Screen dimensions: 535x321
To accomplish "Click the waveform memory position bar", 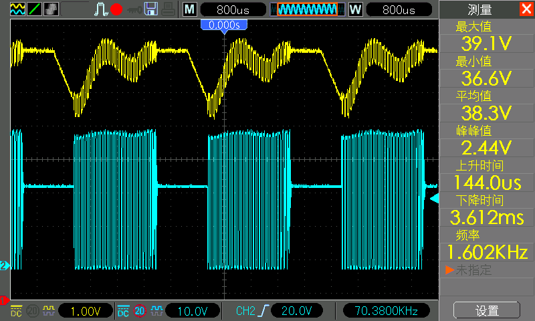I will (x=307, y=9).
